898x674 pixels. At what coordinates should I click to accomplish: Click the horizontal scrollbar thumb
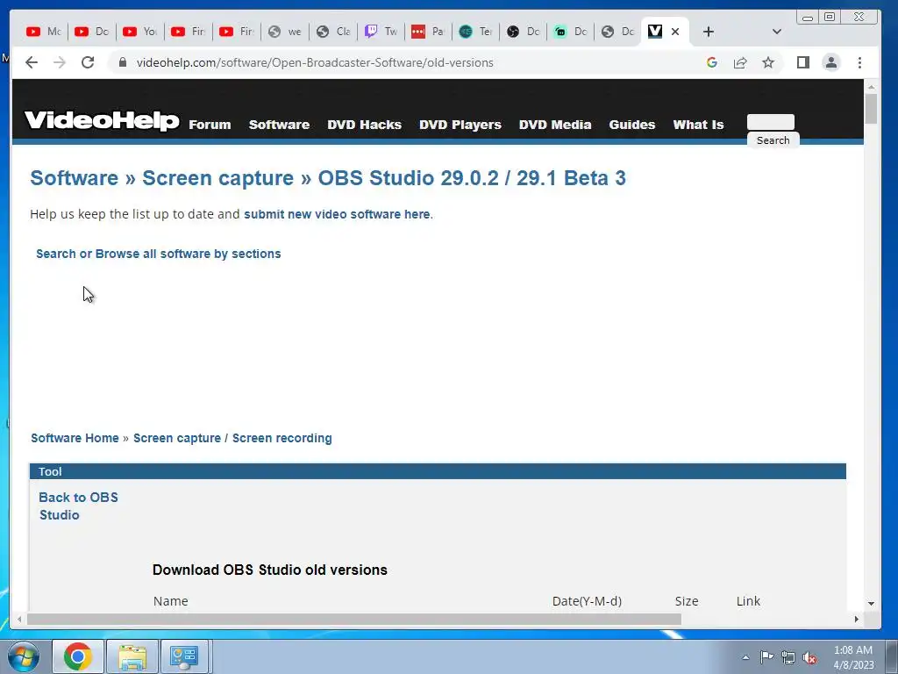pos(354,620)
